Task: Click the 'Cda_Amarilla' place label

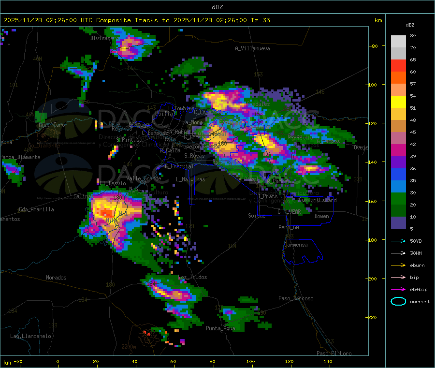Action: [36, 209]
